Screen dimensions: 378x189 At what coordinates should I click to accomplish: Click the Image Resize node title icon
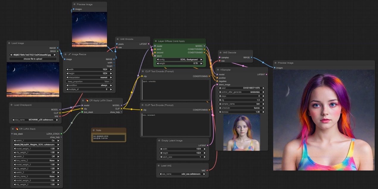click(x=70, y=54)
